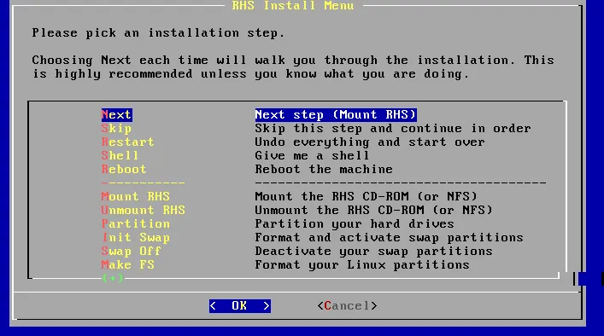Select the Make FS entry

pyautogui.click(x=128, y=264)
